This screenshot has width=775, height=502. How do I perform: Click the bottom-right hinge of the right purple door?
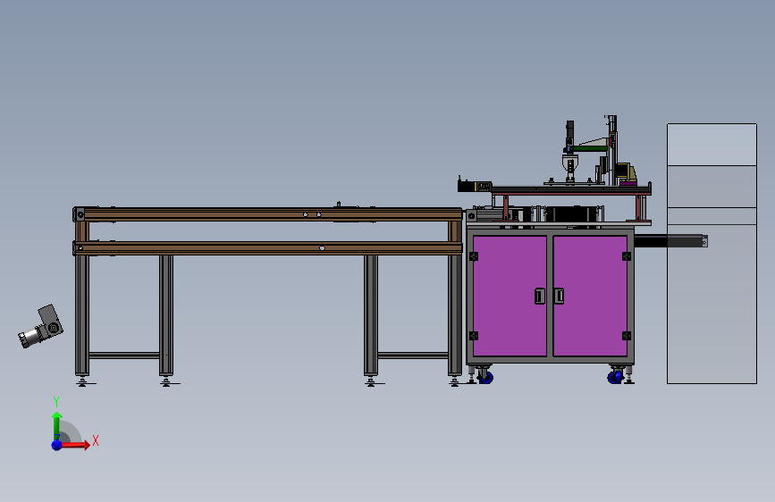tap(627, 336)
